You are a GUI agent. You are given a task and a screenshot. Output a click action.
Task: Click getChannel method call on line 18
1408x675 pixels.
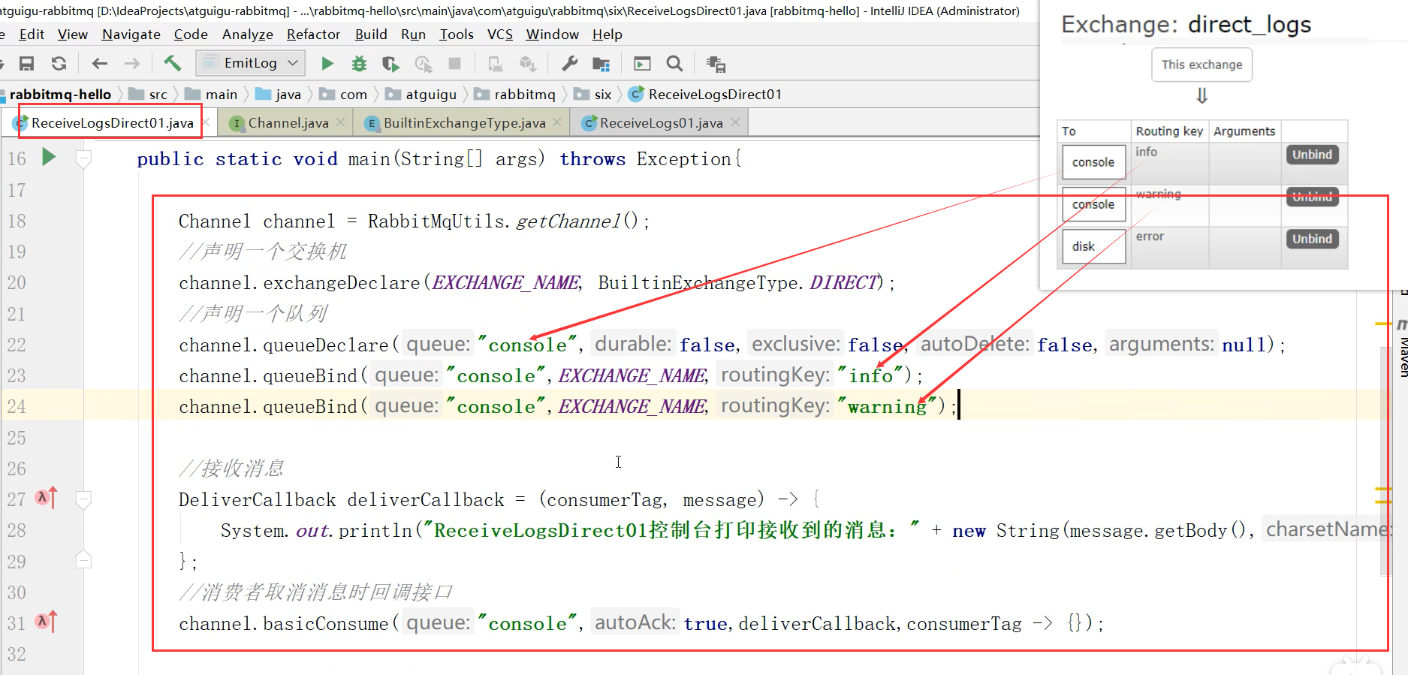point(568,221)
